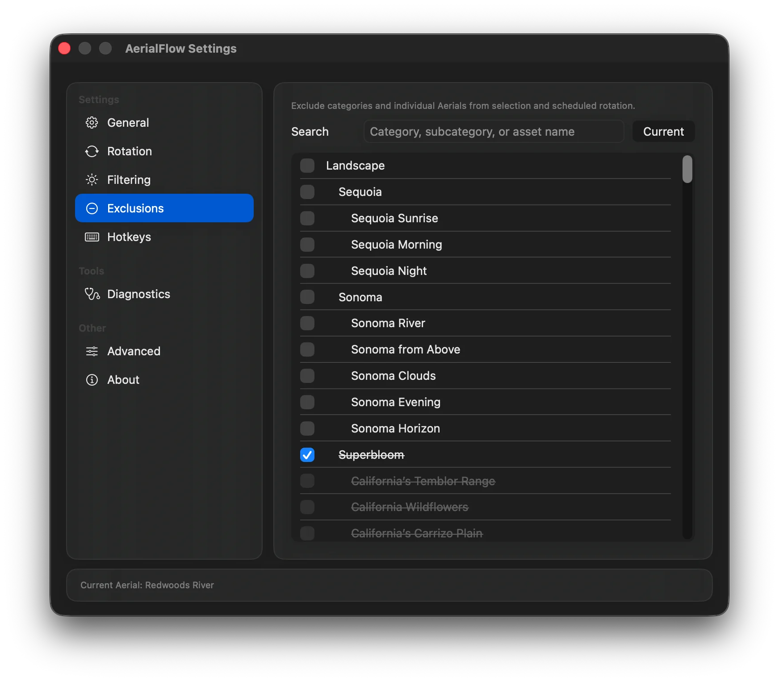Click the Filtering sun icon
This screenshot has height=682, width=779.
pyautogui.click(x=92, y=180)
